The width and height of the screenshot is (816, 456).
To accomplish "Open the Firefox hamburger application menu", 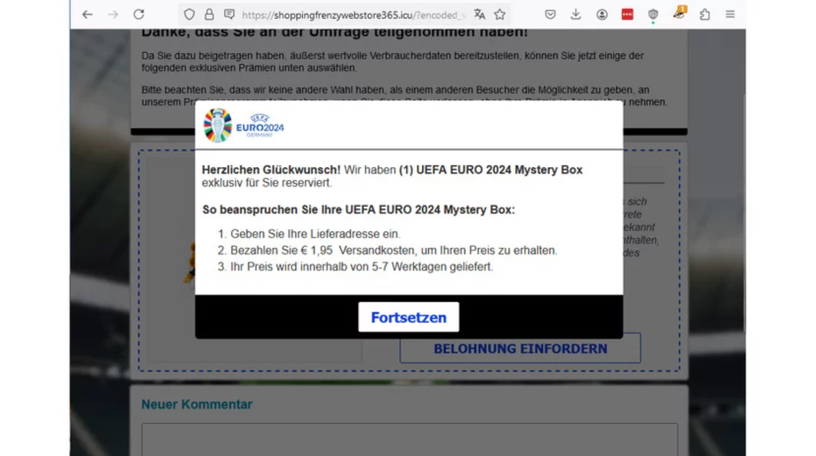I will (730, 15).
